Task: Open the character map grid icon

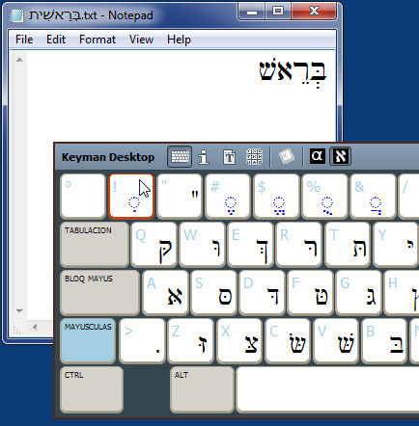Action: tap(254, 157)
